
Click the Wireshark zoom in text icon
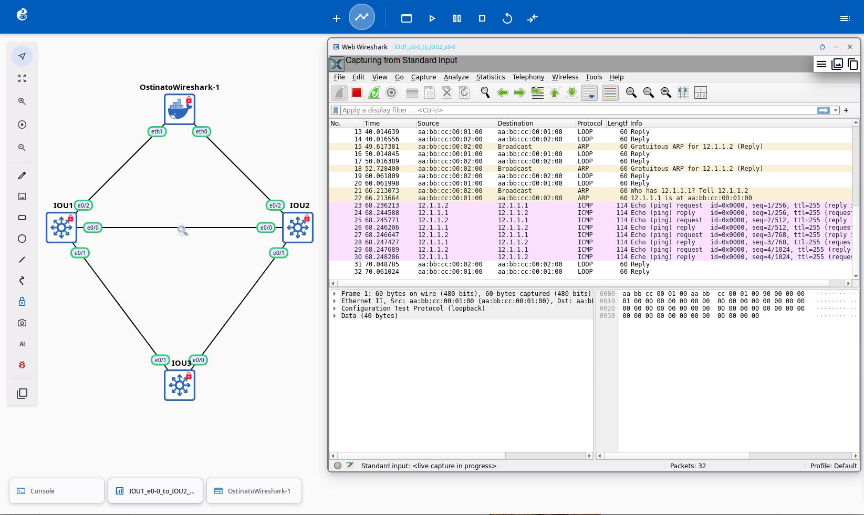(631, 92)
